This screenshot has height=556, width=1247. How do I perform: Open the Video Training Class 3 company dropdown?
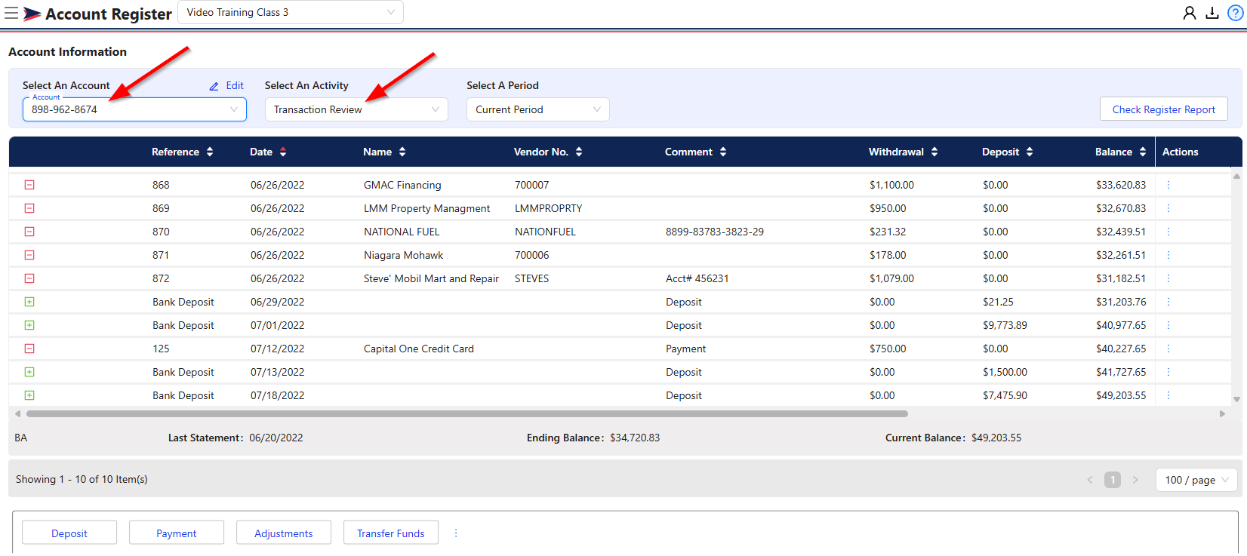(291, 12)
